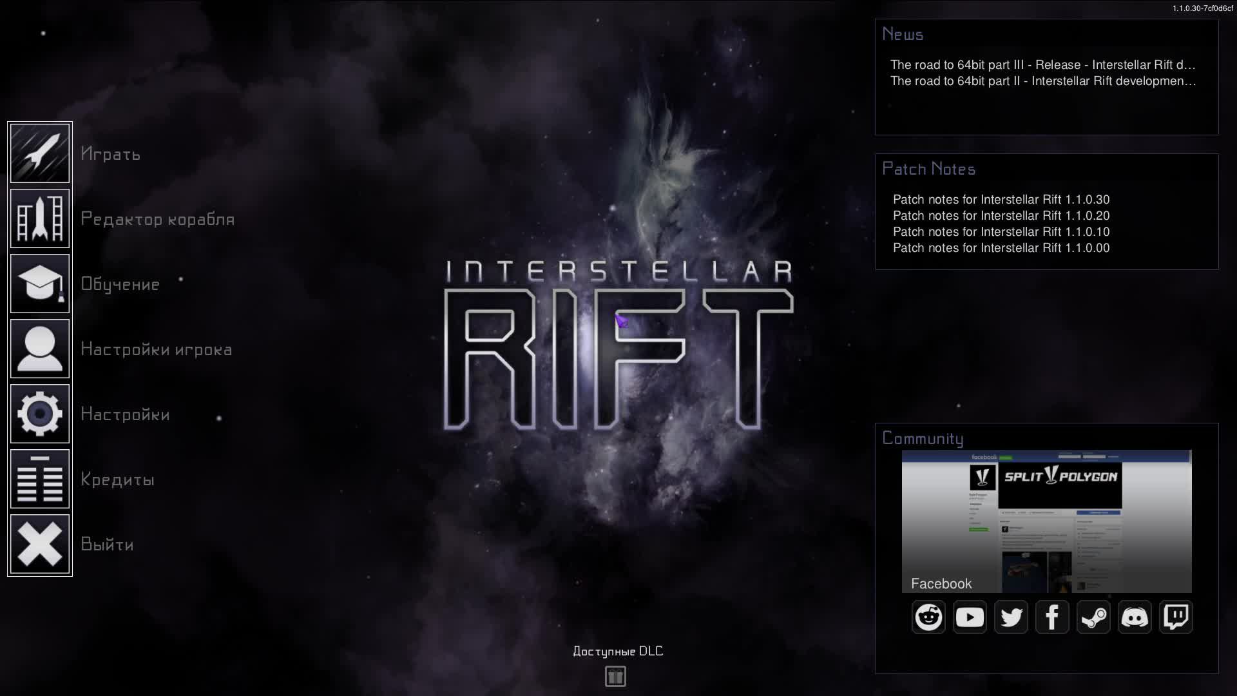The height and width of the screenshot is (696, 1237).
Task: Click the Split Polygon Facebook thumbnail
Action: (1046, 521)
